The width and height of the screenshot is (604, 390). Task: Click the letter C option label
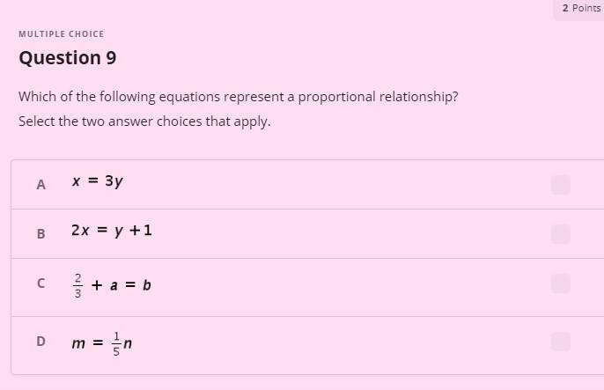41,283
